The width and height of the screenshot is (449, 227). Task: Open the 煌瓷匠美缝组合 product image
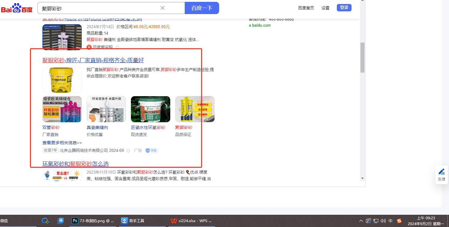click(62, 109)
